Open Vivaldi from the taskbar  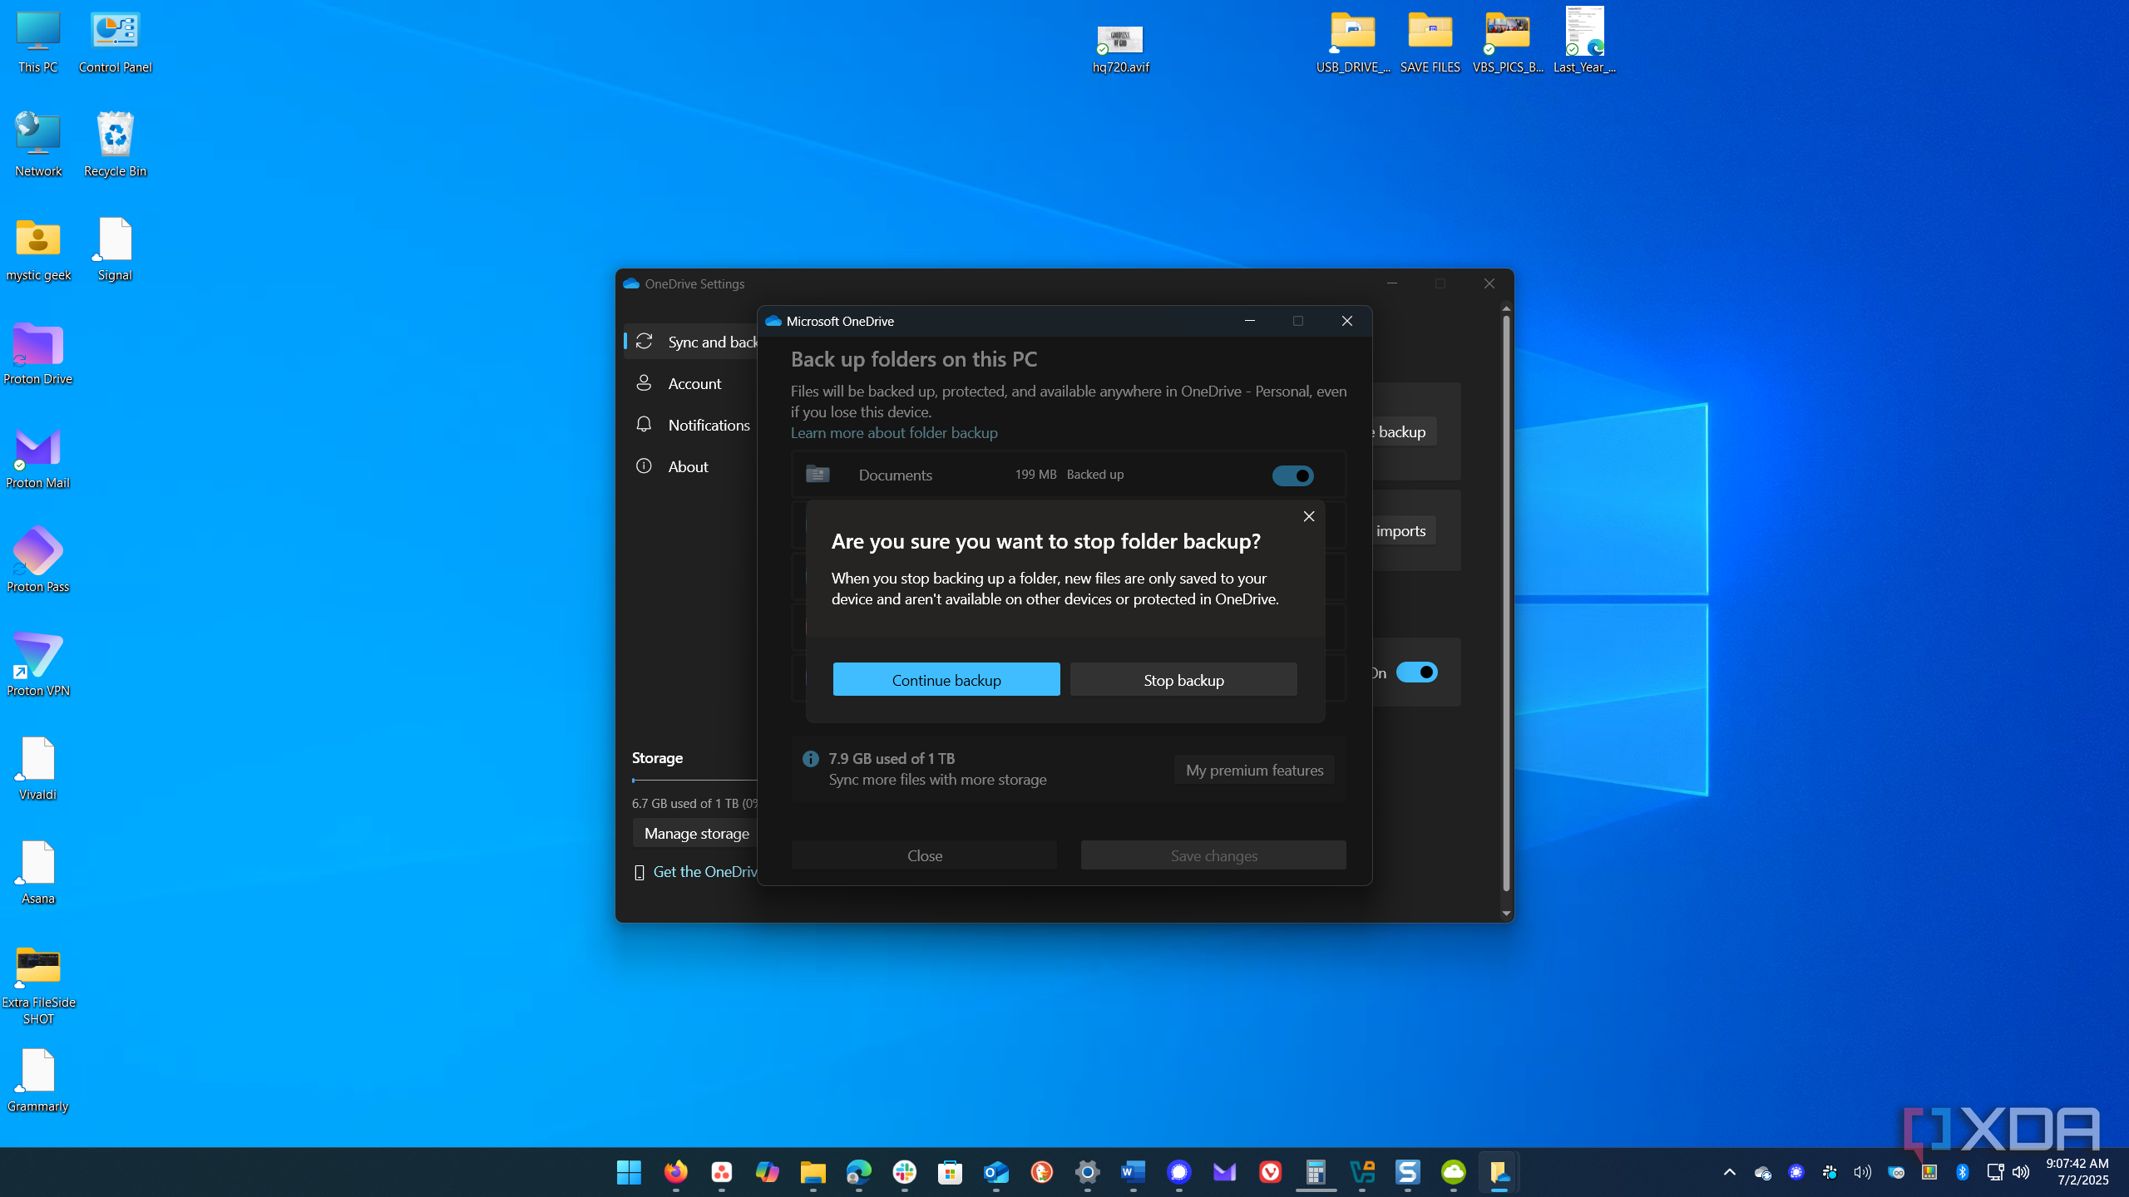[1270, 1172]
